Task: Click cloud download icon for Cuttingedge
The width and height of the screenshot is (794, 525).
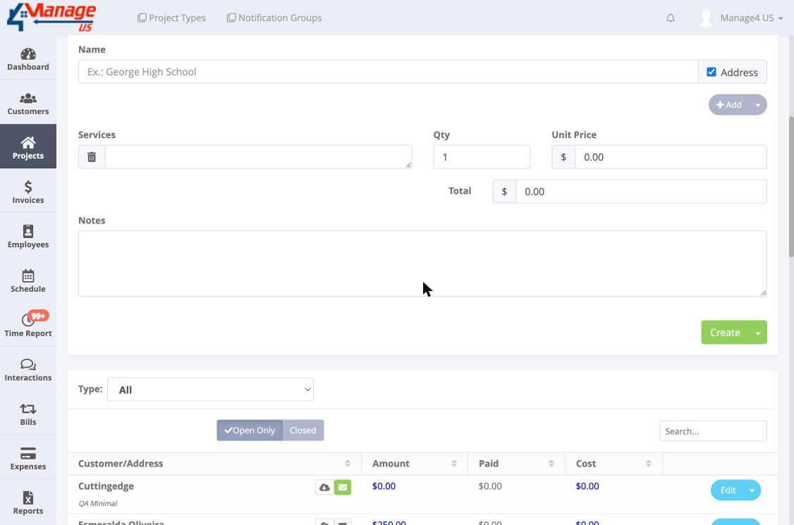Action: [324, 488]
